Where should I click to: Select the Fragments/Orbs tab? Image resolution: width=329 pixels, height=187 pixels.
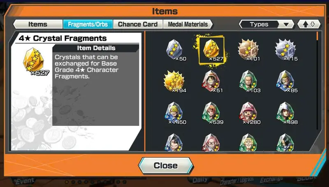click(x=88, y=24)
